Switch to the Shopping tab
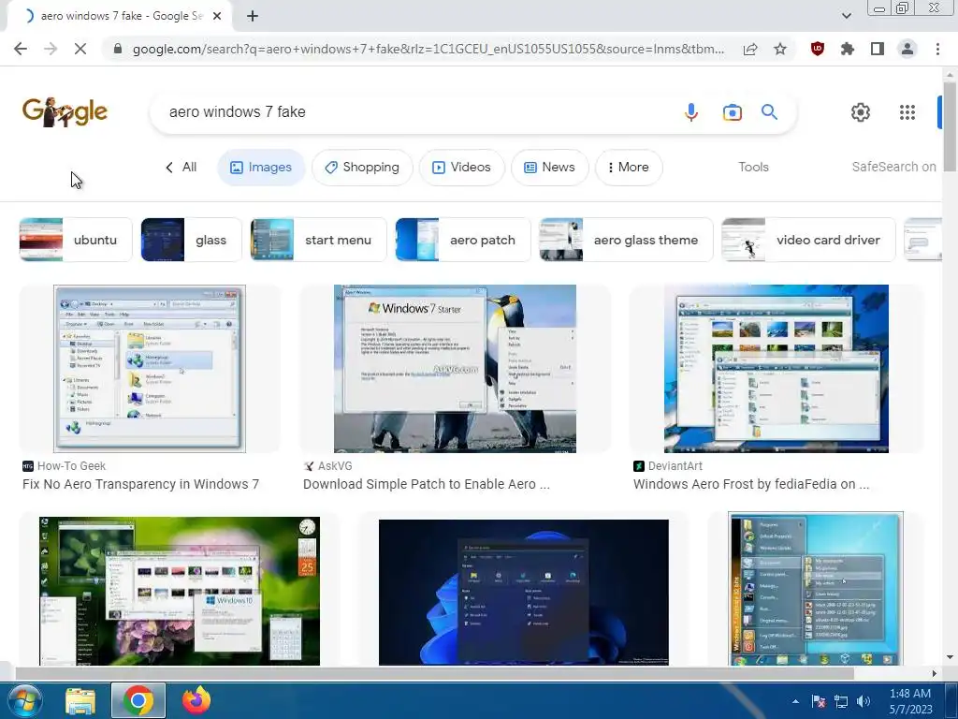The width and height of the screenshot is (958, 719). (362, 167)
